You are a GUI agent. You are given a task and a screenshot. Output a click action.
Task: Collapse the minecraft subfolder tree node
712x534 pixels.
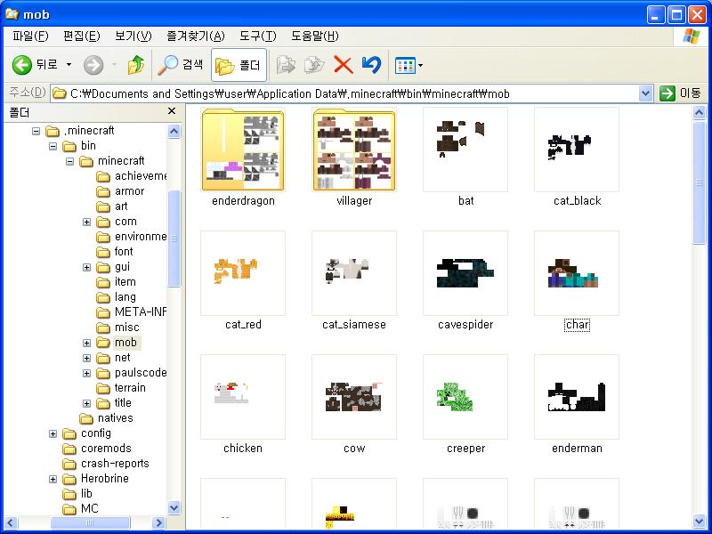click(x=69, y=161)
